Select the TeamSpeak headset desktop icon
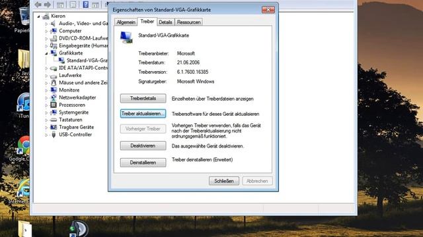This screenshot has width=423, height=237. click(x=79, y=229)
